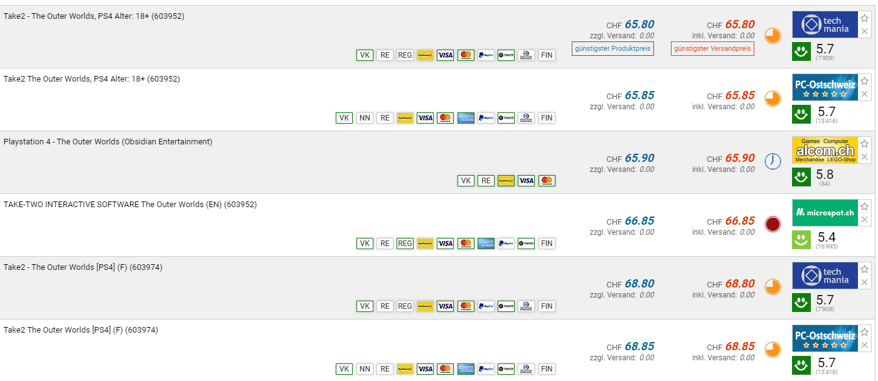Click the red availability circle for microspot.ch

coord(773,224)
